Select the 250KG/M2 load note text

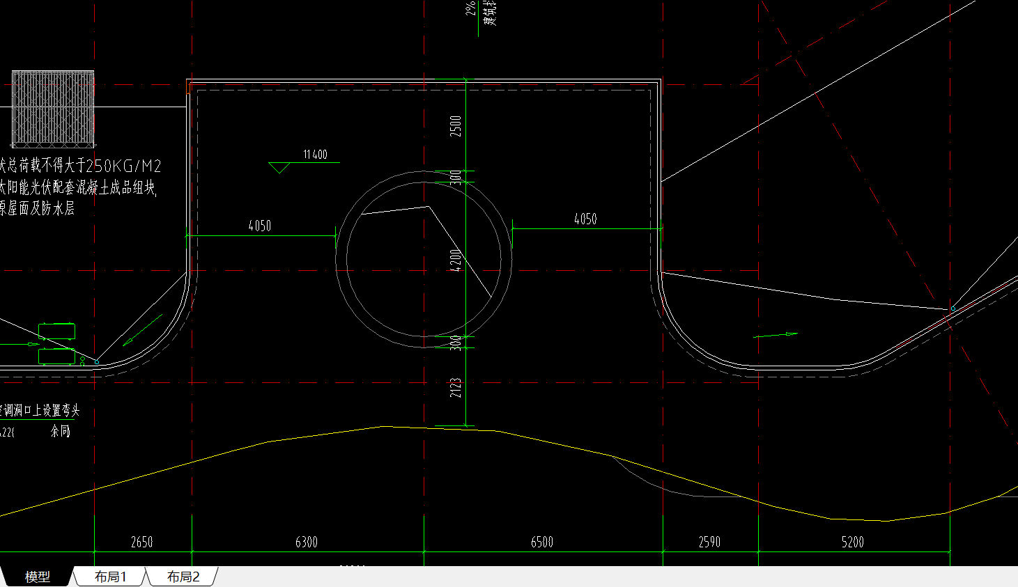point(80,166)
